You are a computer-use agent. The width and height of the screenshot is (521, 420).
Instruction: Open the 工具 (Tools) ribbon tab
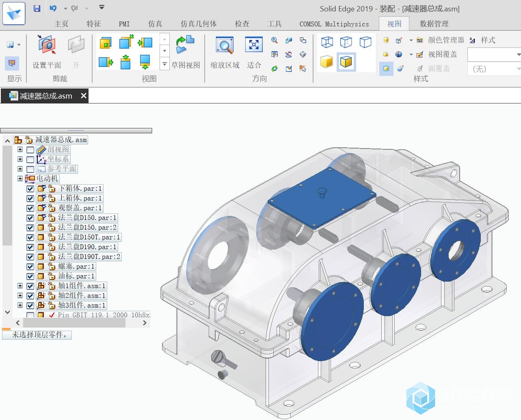[275, 24]
